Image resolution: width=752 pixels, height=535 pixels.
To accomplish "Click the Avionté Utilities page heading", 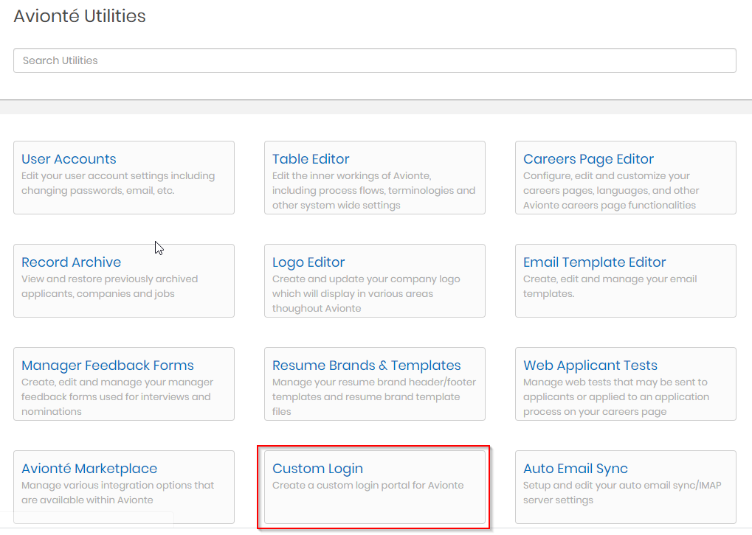I will click(80, 15).
